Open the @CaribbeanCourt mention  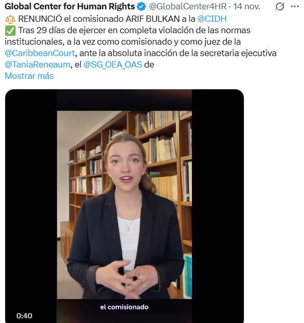point(40,53)
